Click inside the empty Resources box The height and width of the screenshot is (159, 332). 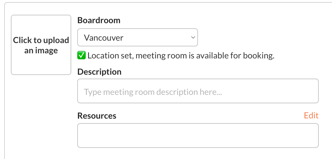(198, 136)
